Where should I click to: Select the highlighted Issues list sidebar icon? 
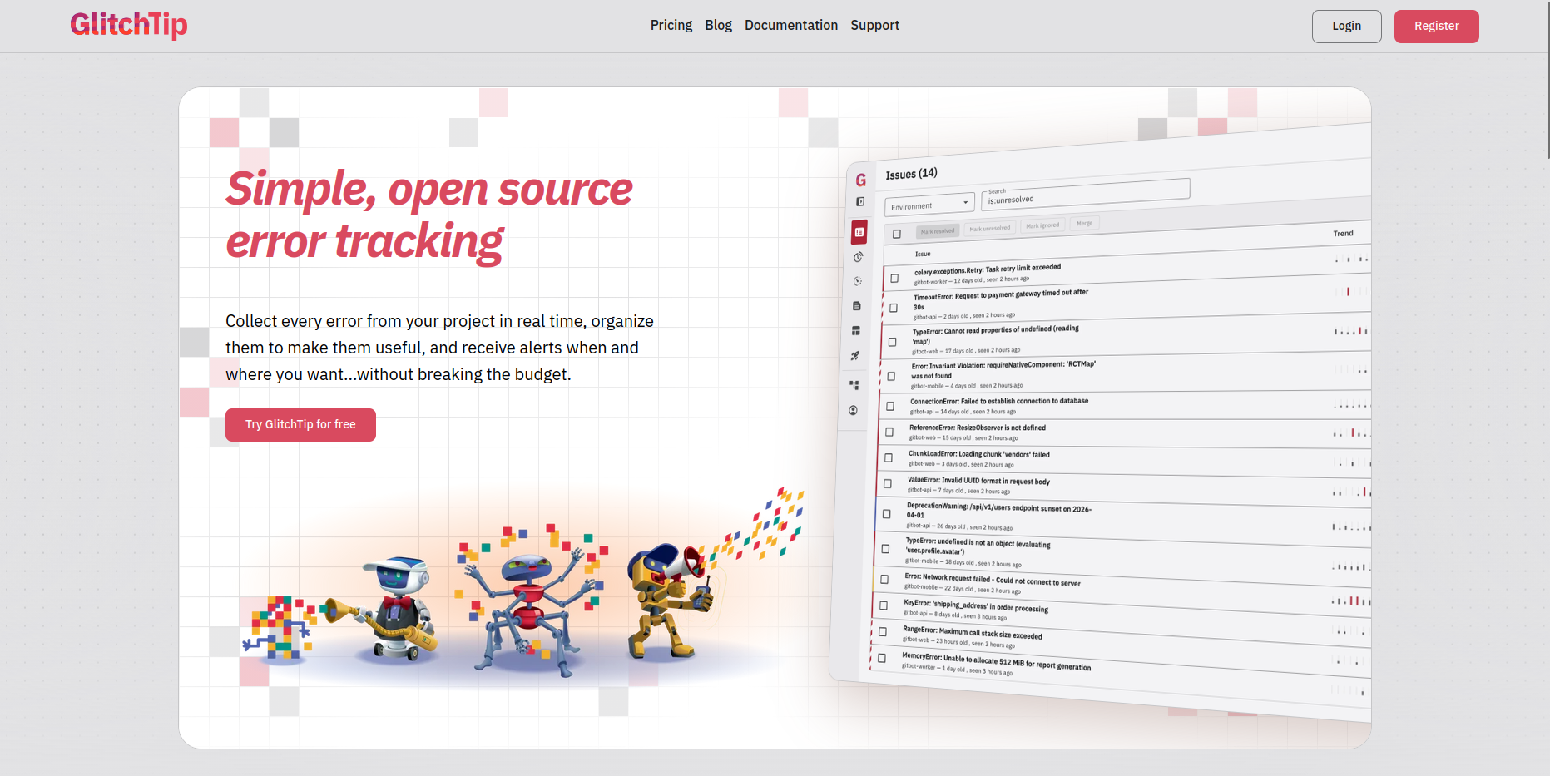click(859, 232)
